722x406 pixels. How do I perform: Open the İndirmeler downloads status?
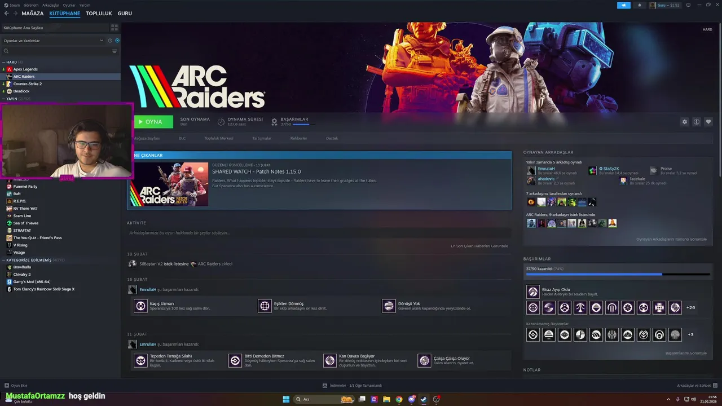pos(352,386)
